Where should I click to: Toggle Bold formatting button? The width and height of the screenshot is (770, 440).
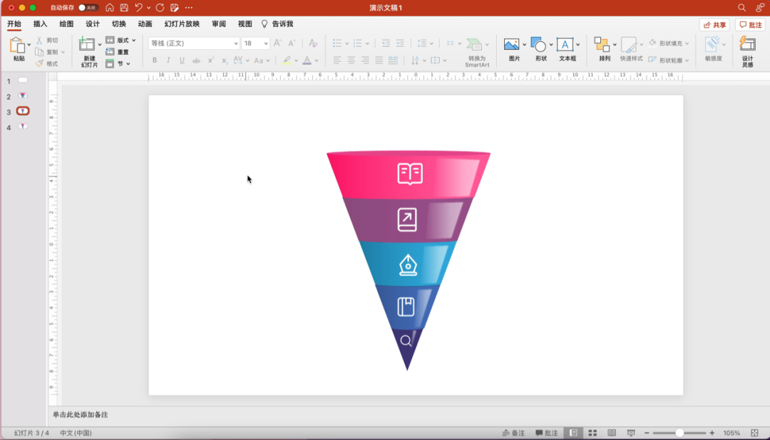[154, 61]
